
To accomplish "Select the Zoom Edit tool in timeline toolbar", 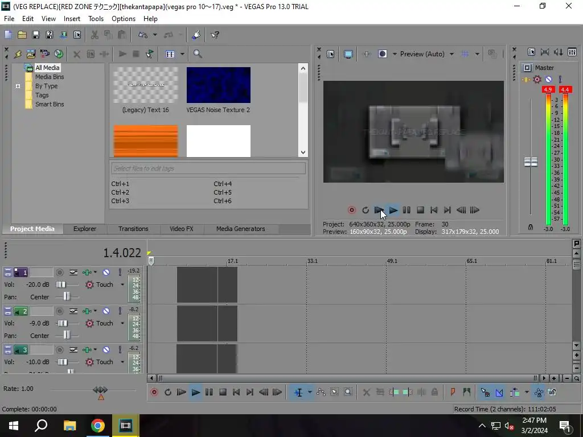I will [x=348, y=392].
